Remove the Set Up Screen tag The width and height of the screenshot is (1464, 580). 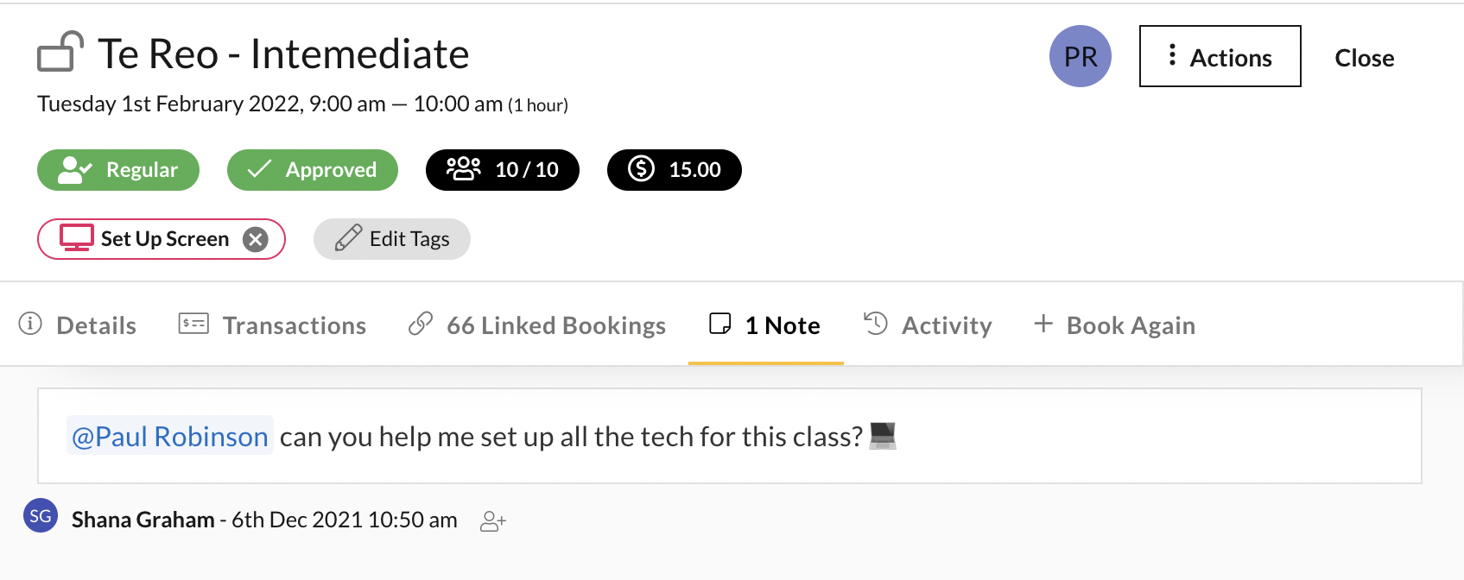click(255, 239)
